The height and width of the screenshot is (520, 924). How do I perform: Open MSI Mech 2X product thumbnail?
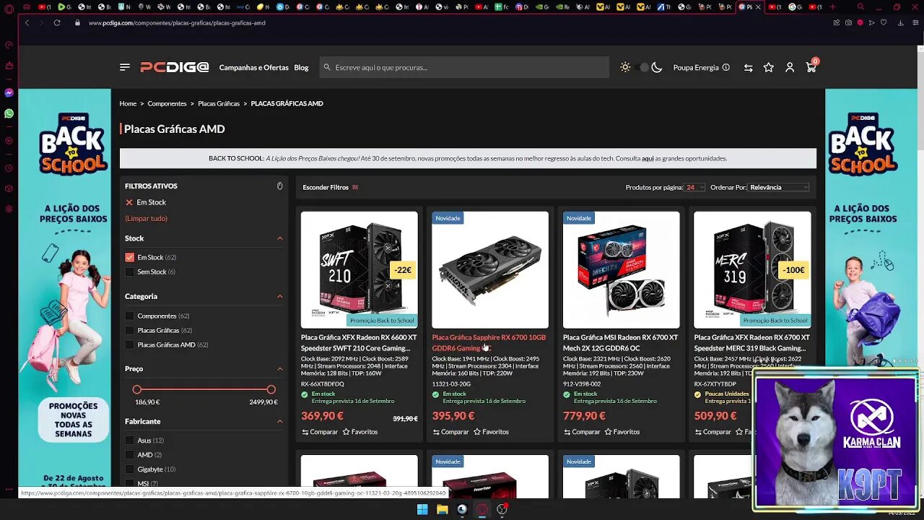[x=621, y=269]
